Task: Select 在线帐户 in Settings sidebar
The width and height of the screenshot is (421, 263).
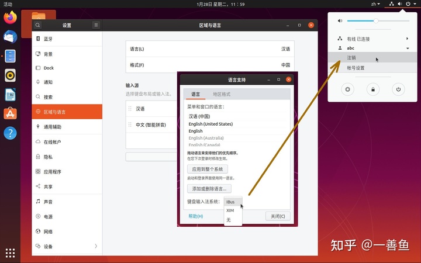Action: (x=67, y=141)
